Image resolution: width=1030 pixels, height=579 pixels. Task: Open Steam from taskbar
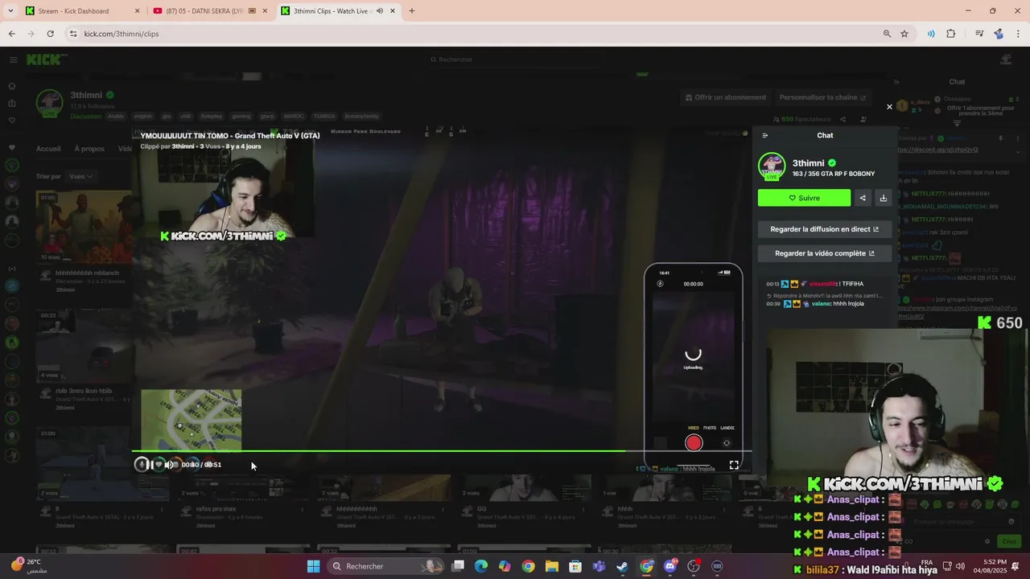pyautogui.click(x=622, y=566)
